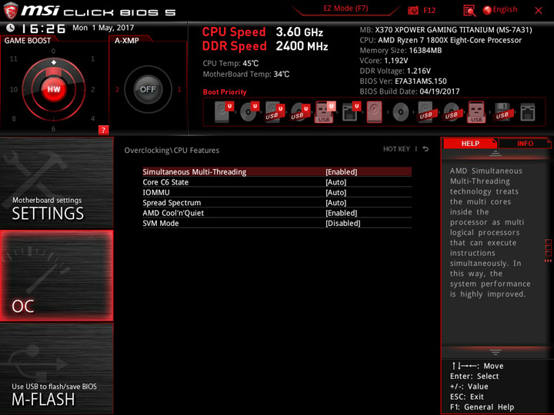The image size is (554, 415).
Task: Switch to the HELP tab
Action: 470,143
